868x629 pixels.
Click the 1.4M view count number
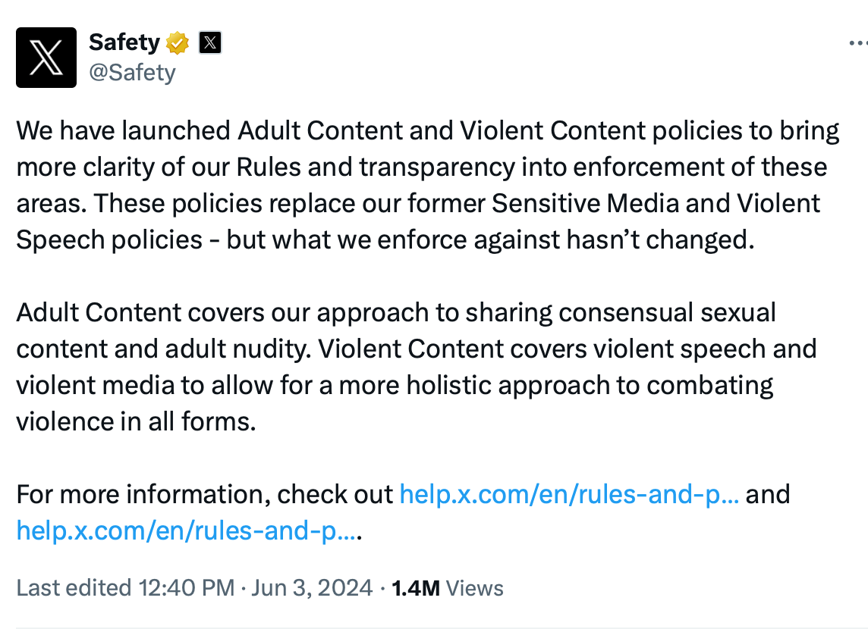pyautogui.click(x=416, y=588)
